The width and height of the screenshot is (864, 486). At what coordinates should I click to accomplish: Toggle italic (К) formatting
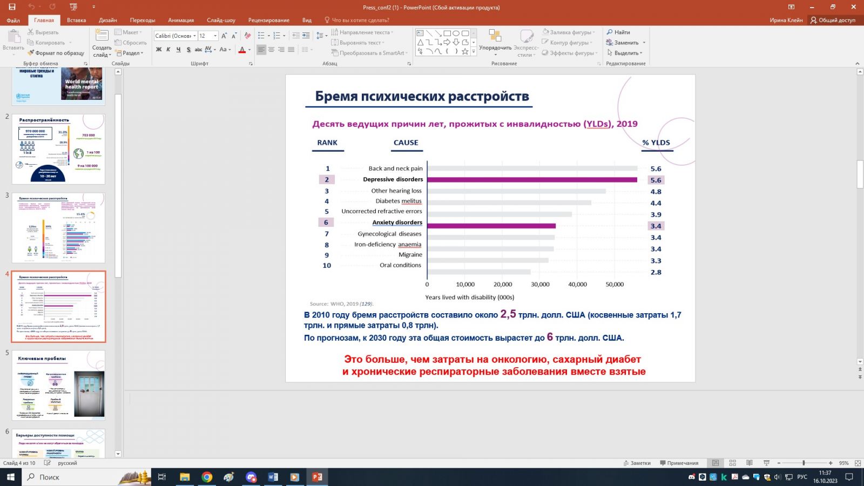coord(168,50)
